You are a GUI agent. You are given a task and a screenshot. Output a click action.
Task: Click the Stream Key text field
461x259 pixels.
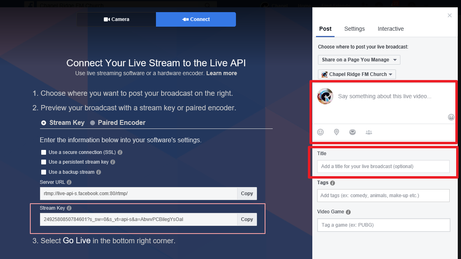click(x=139, y=219)
